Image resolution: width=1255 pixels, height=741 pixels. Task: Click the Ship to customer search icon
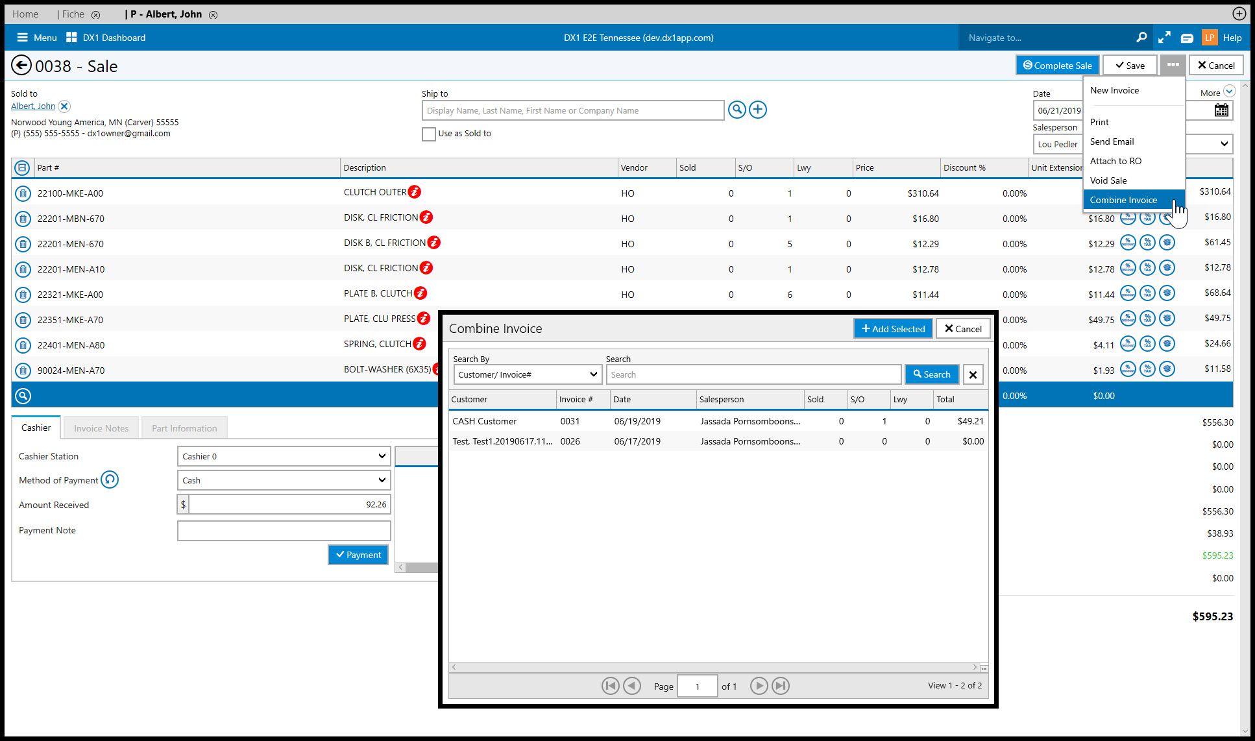(x=737, y=110)
